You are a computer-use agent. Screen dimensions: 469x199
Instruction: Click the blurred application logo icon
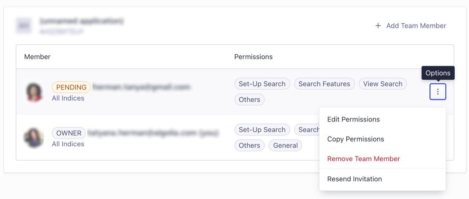(x=24, y=25)
